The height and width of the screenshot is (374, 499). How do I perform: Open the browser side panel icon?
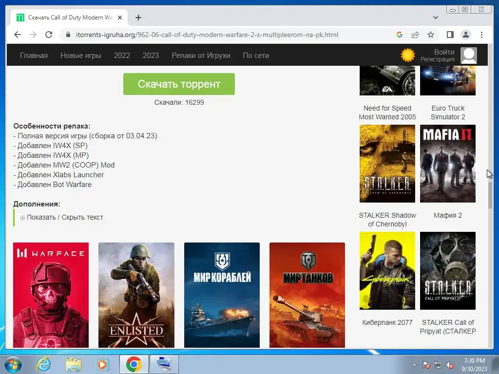(450, 35)
